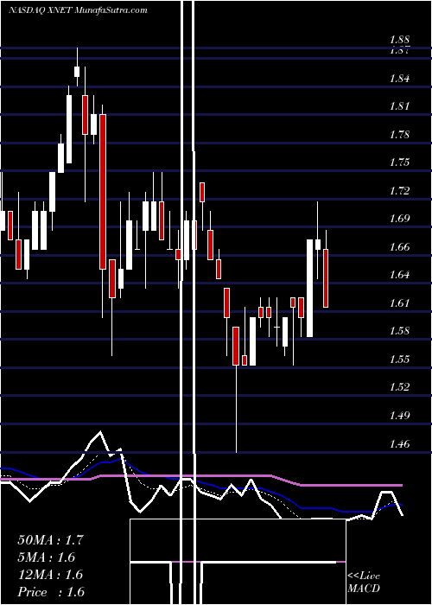Click the last red candlestick on the right
The image size is (432, 605).
326,278
